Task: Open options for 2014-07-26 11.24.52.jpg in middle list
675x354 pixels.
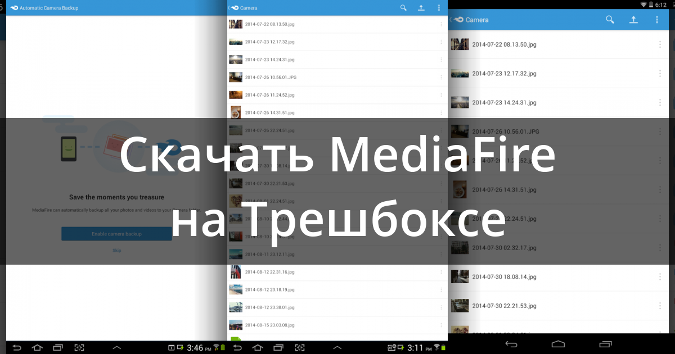Action: 441,95
